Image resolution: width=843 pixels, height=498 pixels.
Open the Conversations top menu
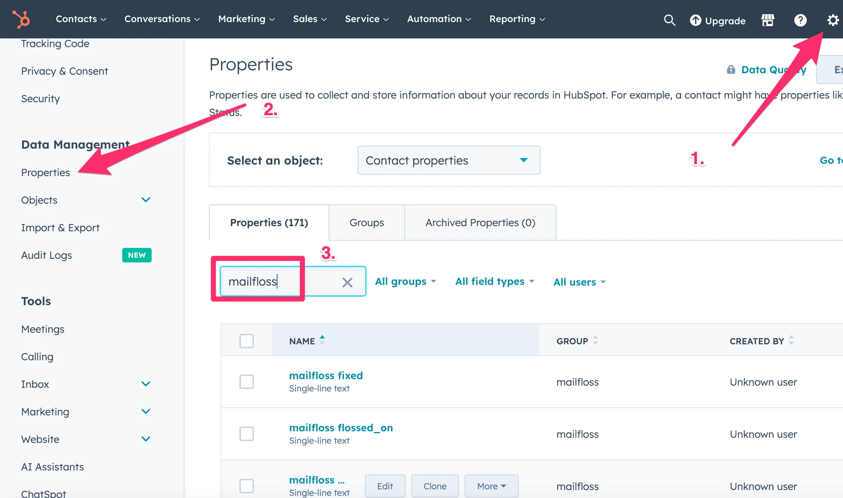162,19
